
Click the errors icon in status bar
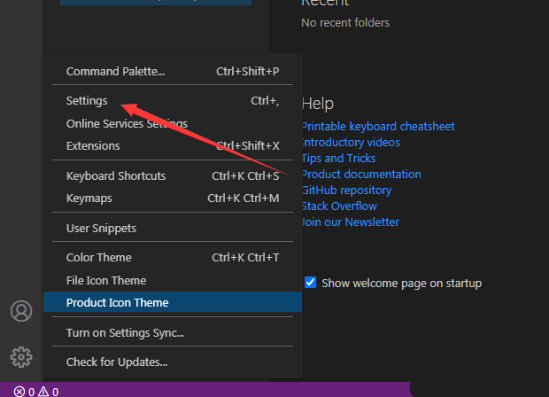click(x=19, y=391)
